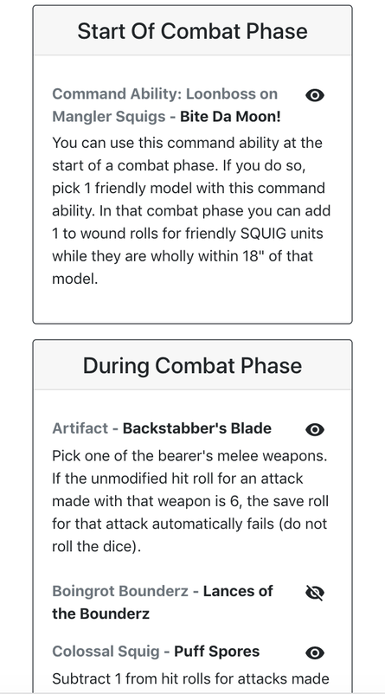The image size is (385, 694).
Task: Click the 'Subtract 1 from hit rolls' text
Action: [190, 678]
